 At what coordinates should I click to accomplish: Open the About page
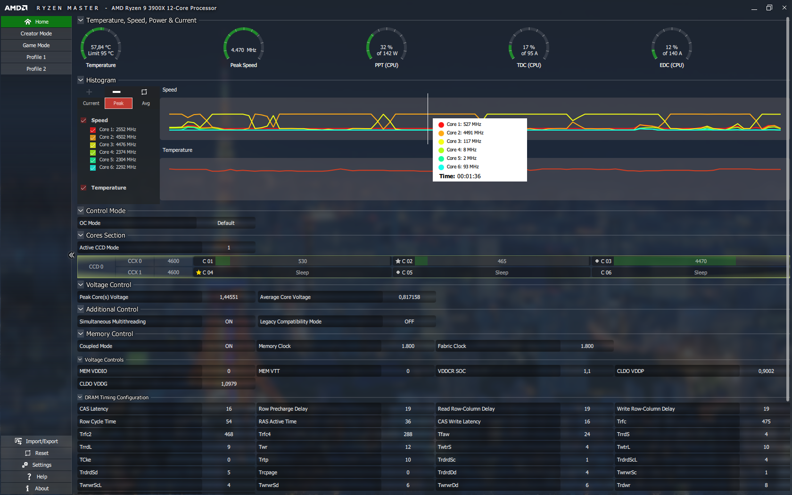pos(36,488)
